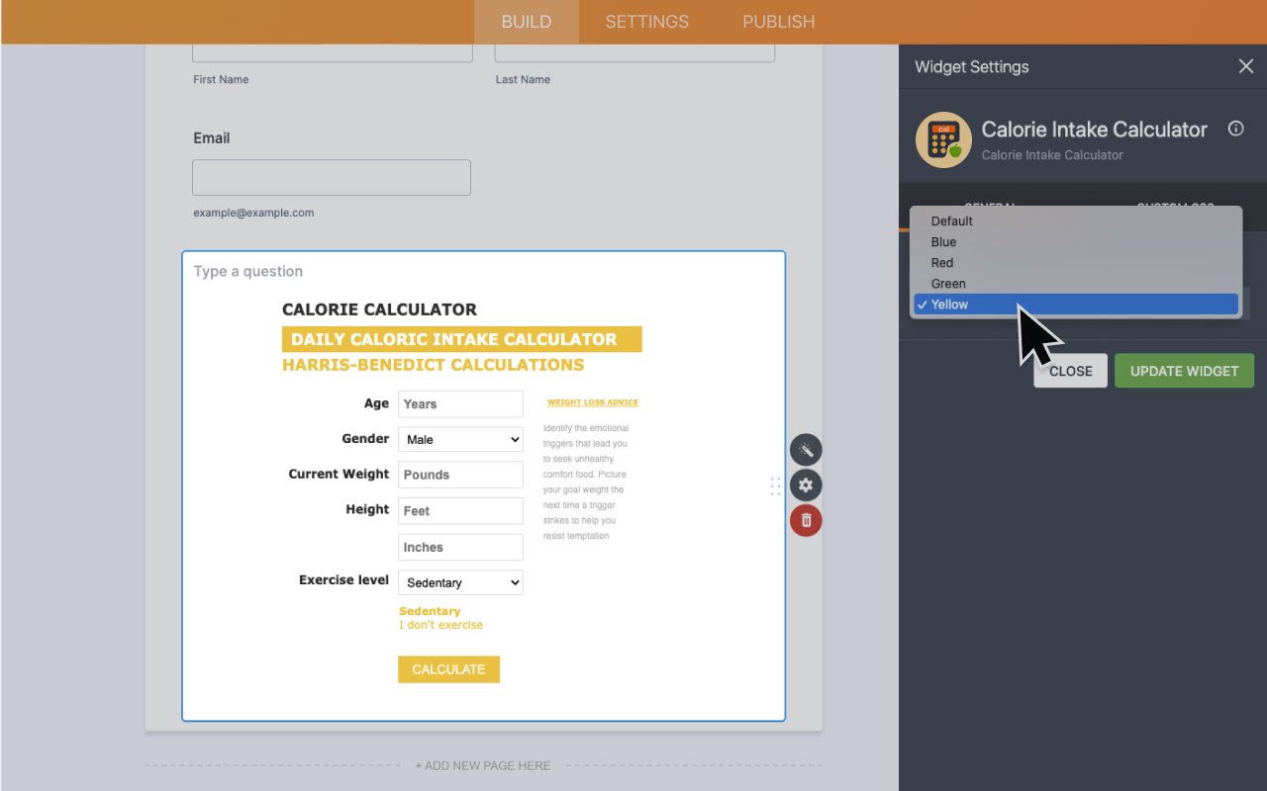
Task: Switch to the SETTINGS tab
Action: coord(646,21)
